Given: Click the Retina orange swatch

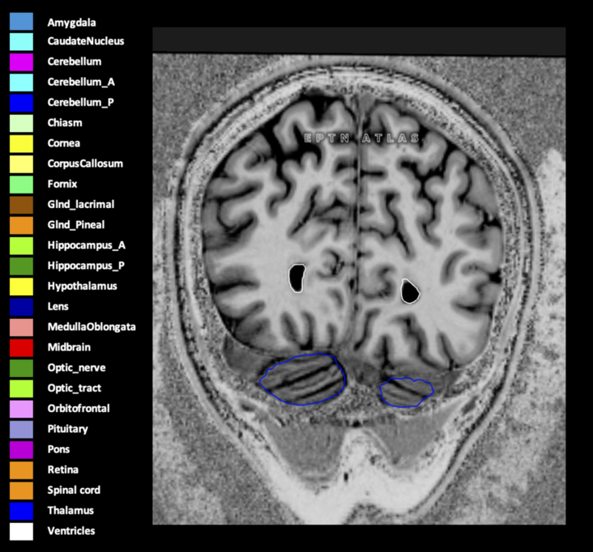Looking at the screenshot, I should (x=21, y=470).
